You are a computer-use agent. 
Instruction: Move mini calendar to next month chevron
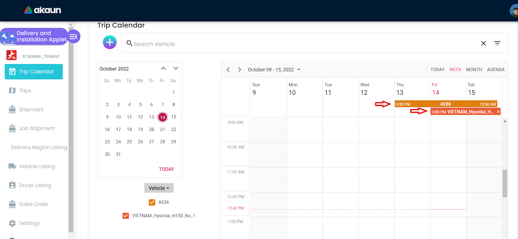[x=176, y=68]
